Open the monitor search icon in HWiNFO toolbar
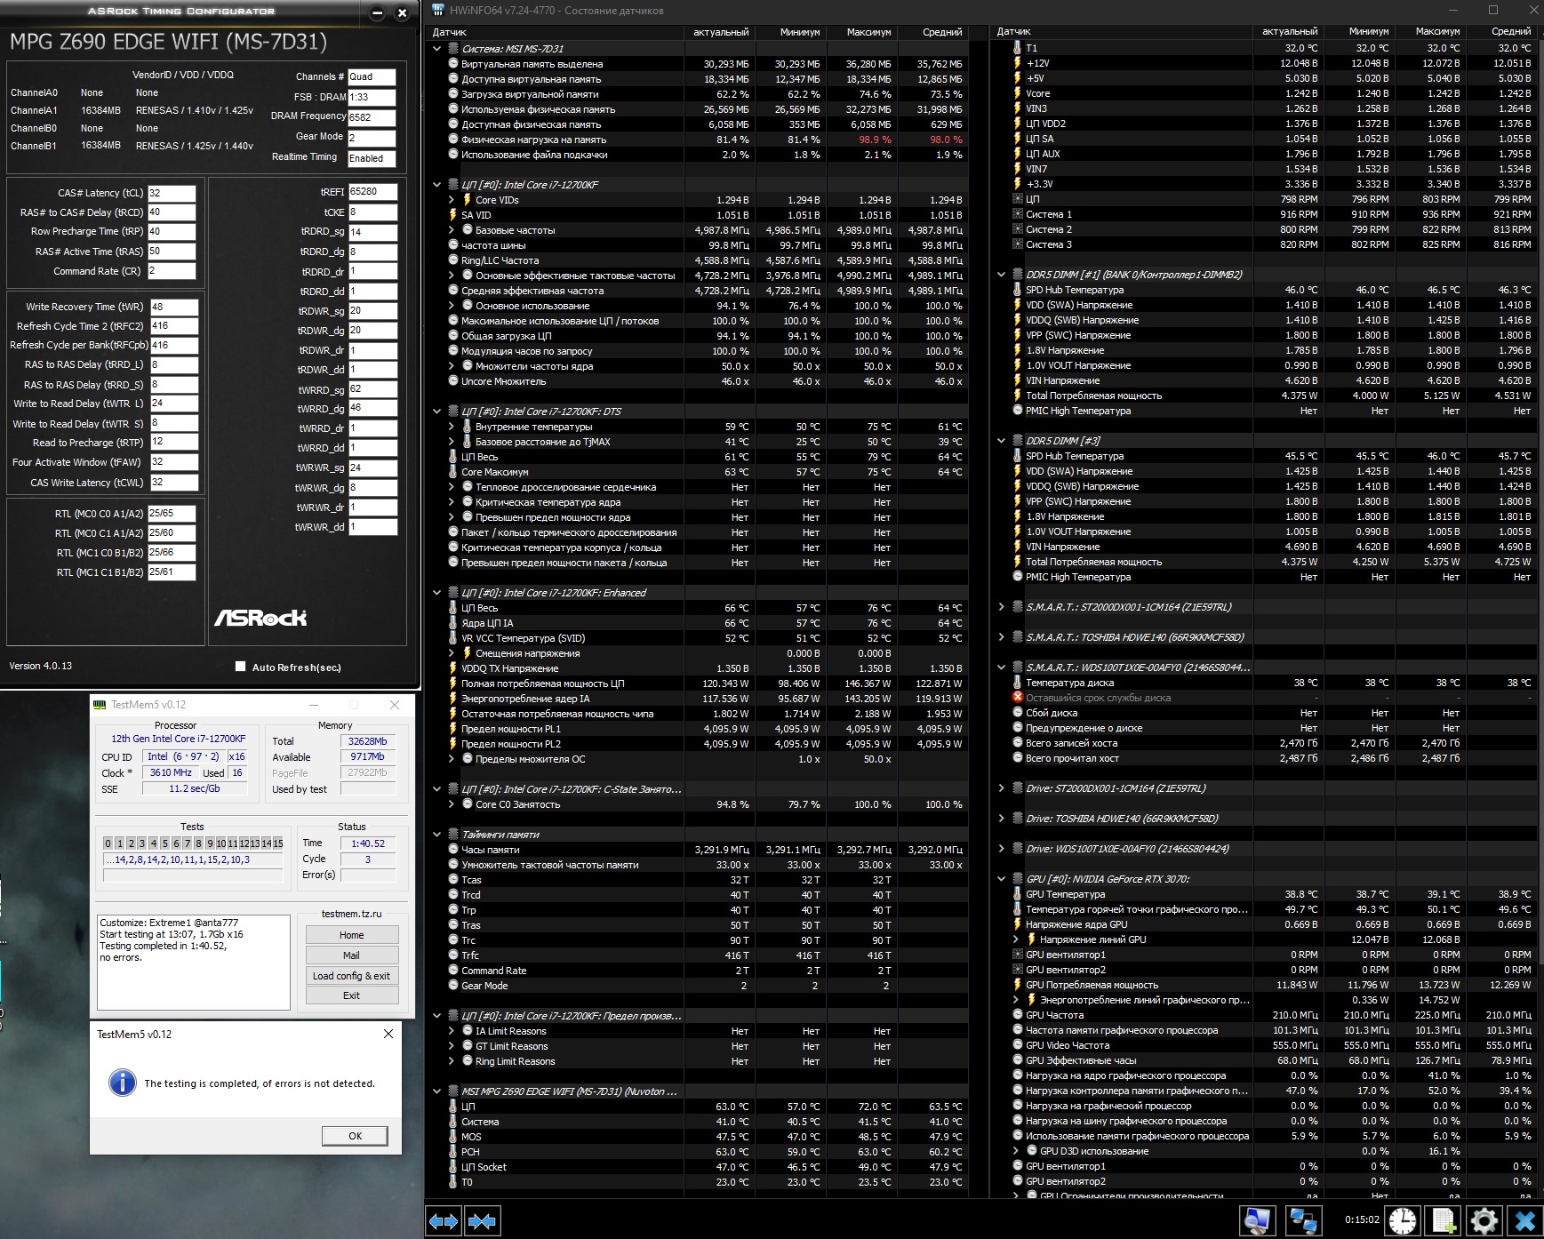 [x=1257, y=1221]
